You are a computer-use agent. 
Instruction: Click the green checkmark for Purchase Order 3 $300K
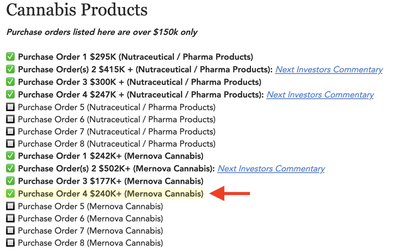pos(10,82)
